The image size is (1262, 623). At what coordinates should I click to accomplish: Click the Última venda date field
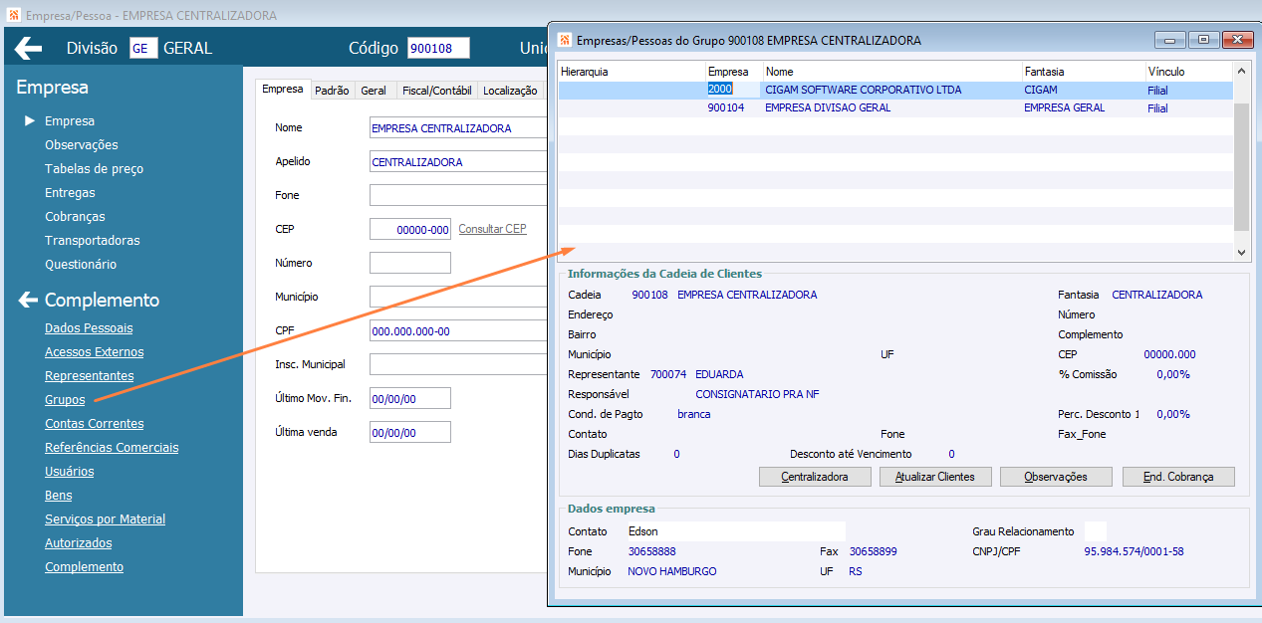[x=410, y=432]
